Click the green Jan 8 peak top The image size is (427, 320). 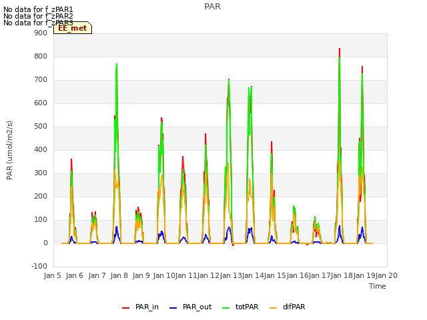click(x=117, y=65)
